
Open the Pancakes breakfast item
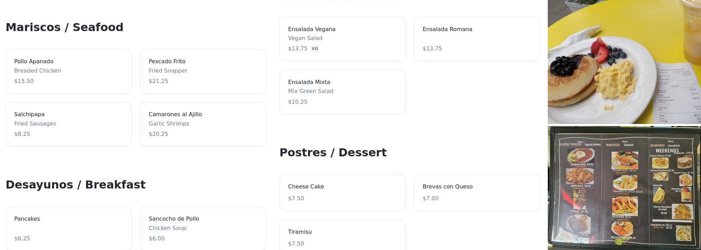click(69, 228)
